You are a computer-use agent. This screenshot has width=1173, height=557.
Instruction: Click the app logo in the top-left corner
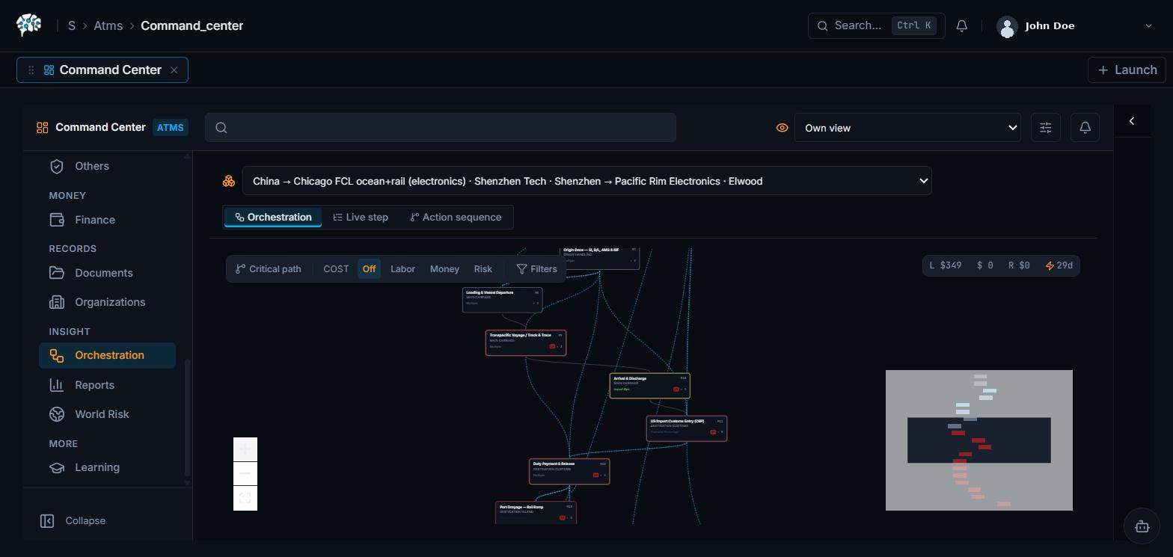29,25
